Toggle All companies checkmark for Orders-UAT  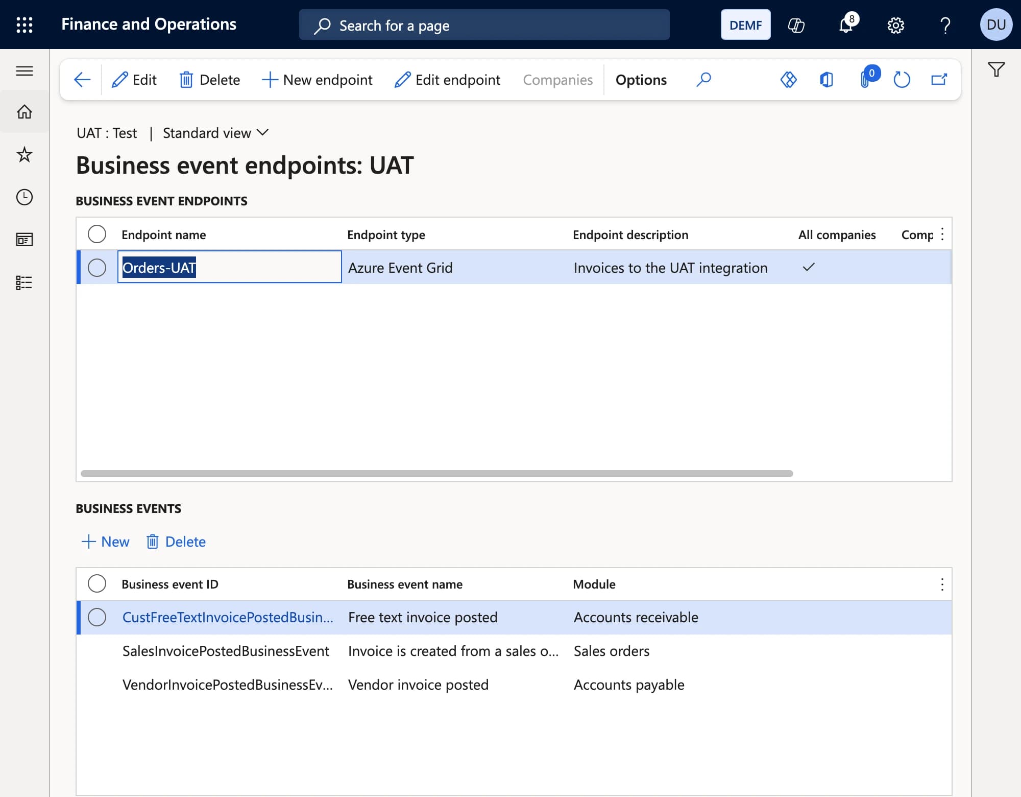coord(809,267)
